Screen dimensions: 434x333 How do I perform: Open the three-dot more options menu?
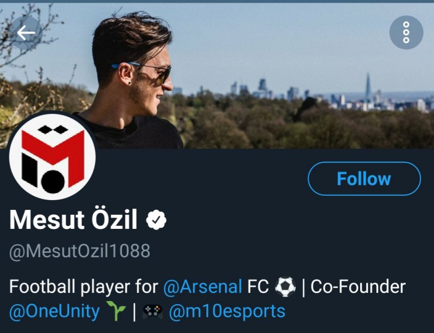pos(406,33)
